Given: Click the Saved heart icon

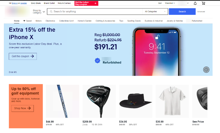Looking at the screenshot, I should pyautogui.click(x=24, y=21).
